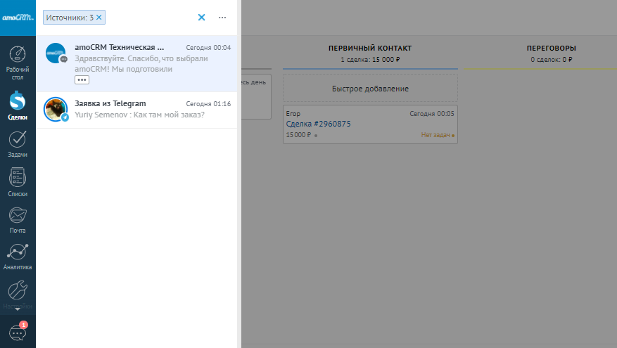This screenshot has width=617, height=348.
Task: Open the Сделки section
Action: coord(18,106)
